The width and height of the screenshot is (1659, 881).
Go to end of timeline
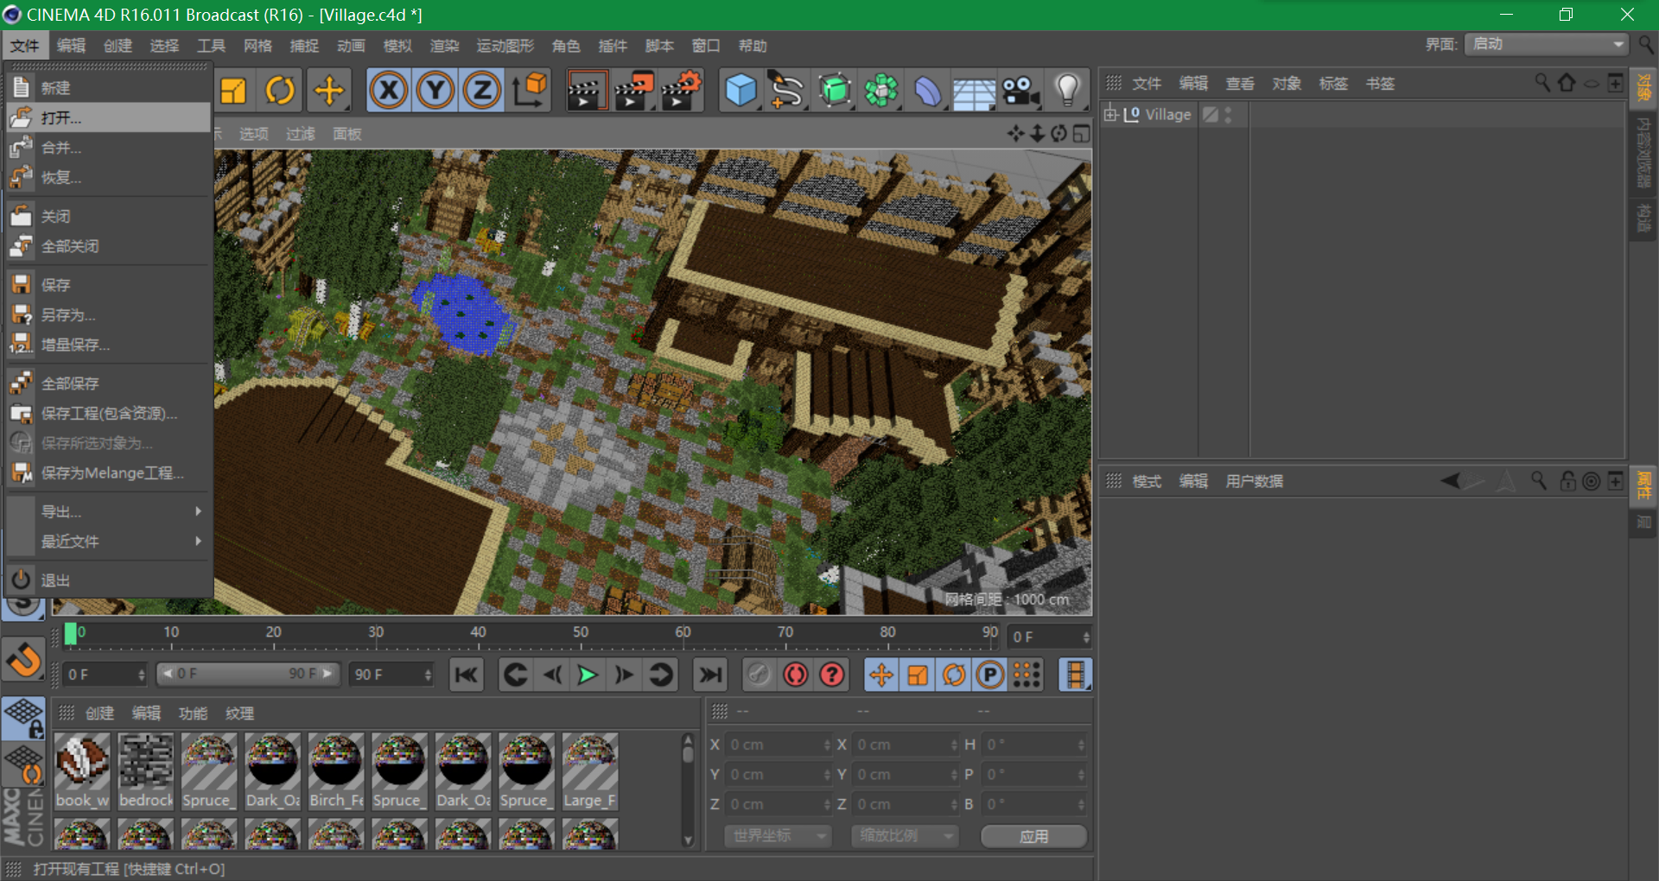click(710, 675)
